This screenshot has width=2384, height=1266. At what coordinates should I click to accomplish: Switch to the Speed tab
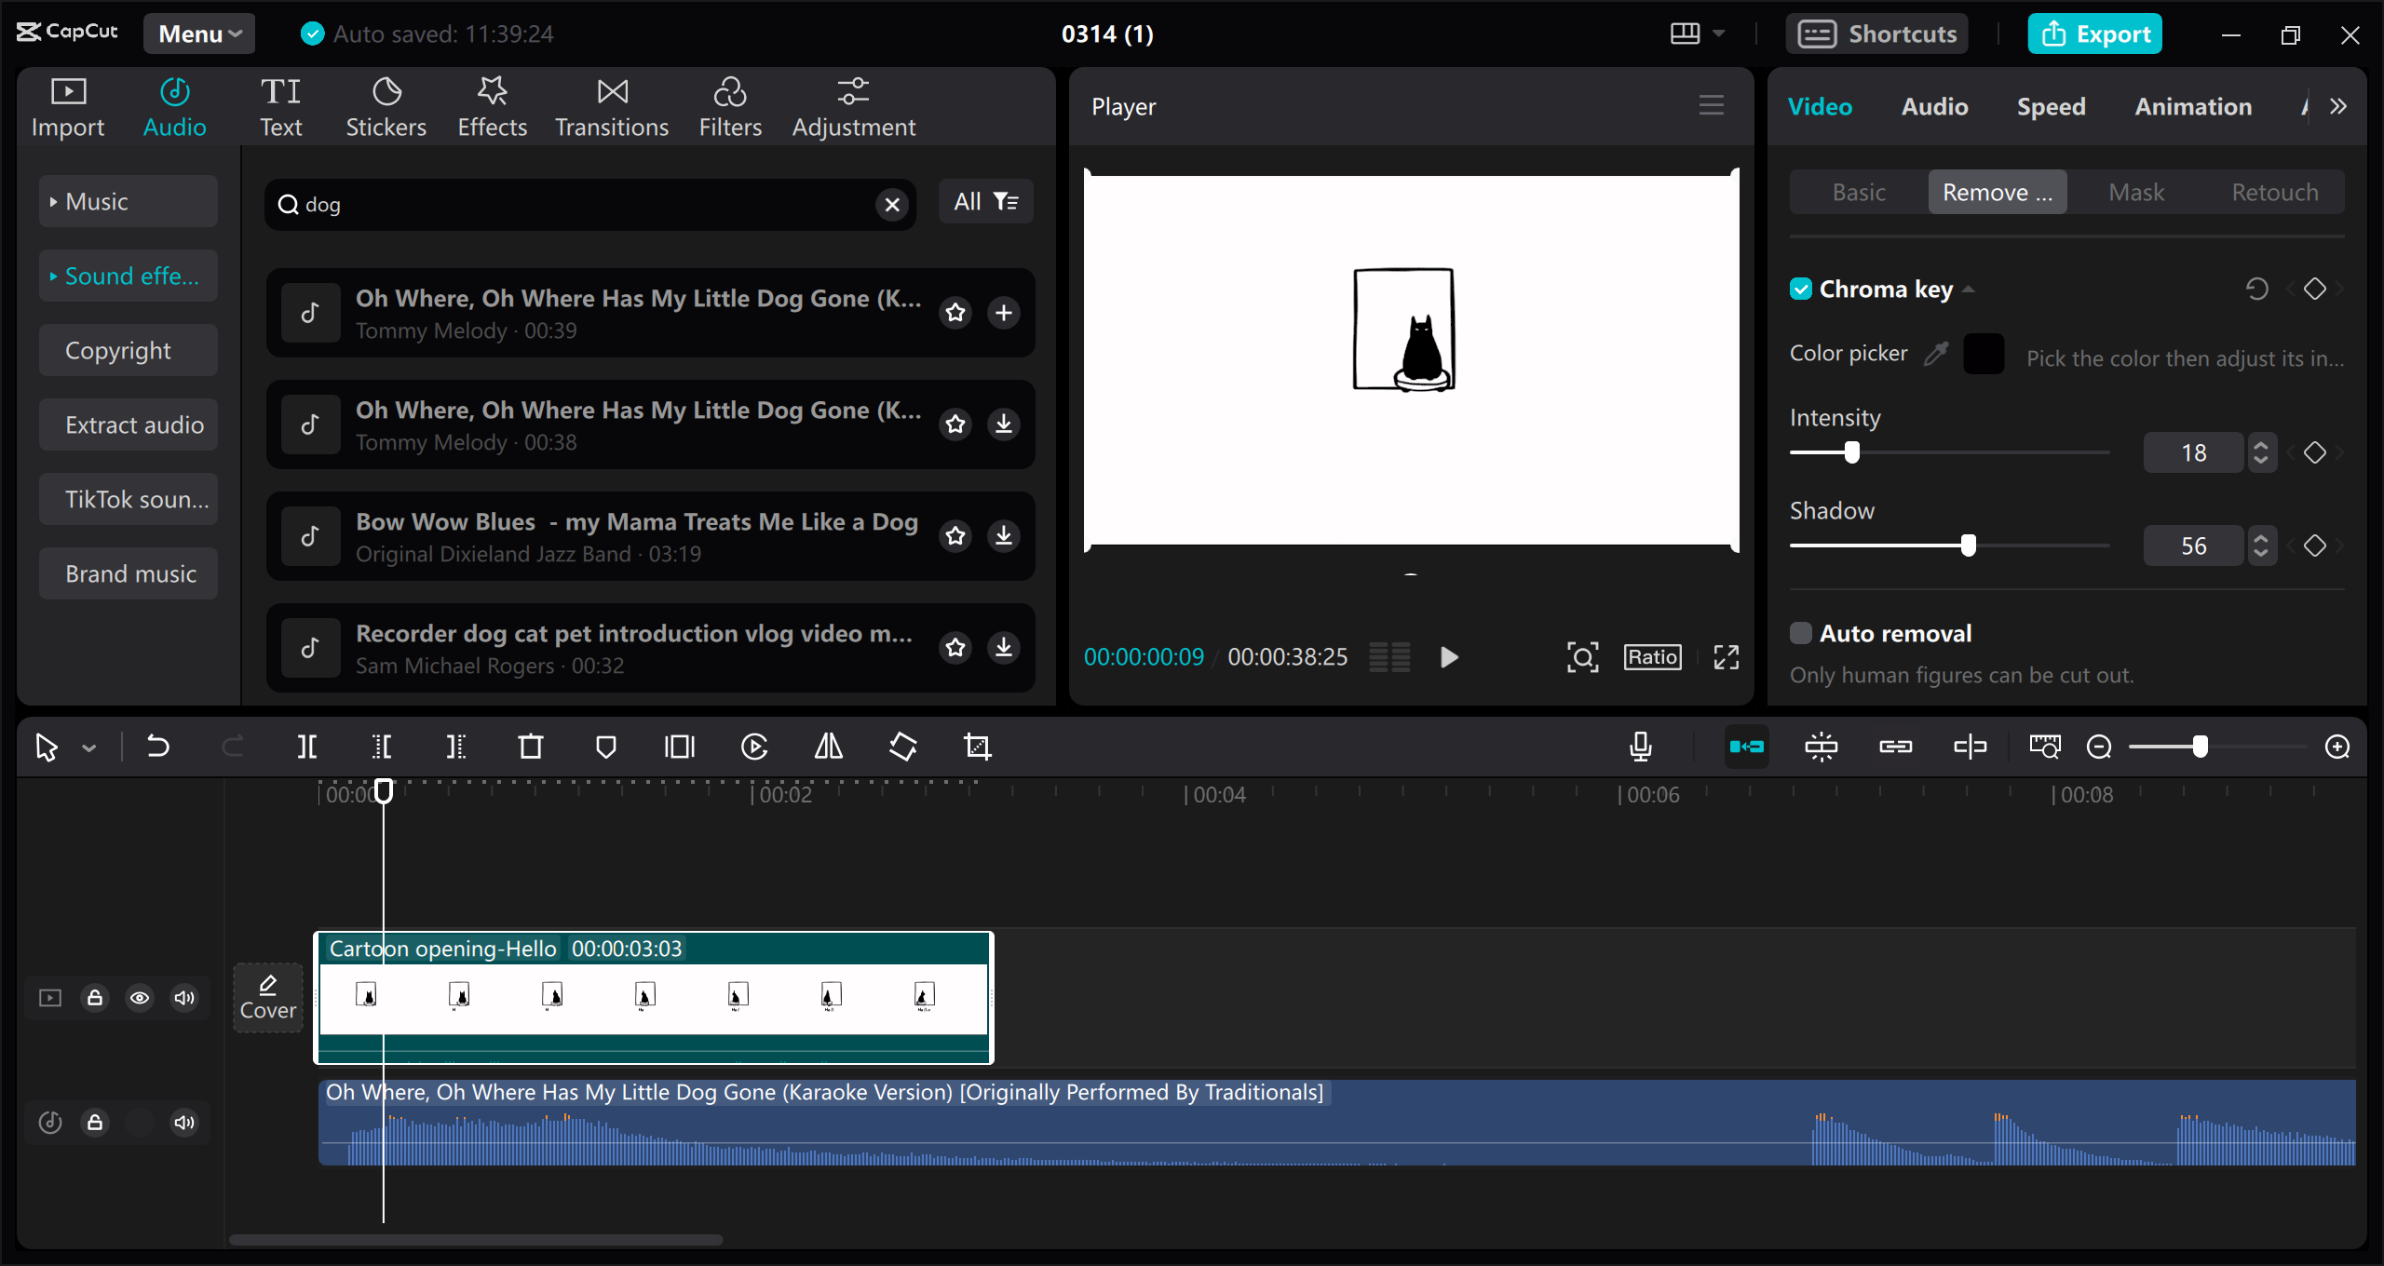pos(2051,107)
